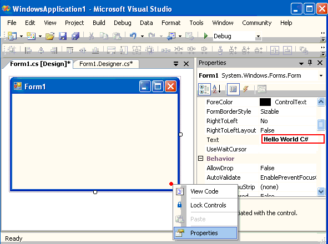The image size is (328, 244).
Task: Click the Paste clipboard icon in the toolbar
Action: click(117, 36)
